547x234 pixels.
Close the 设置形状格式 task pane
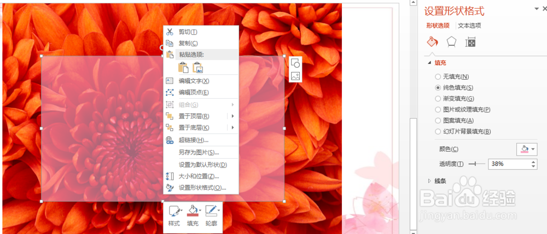pyautogui.click(x=545, y=8)
